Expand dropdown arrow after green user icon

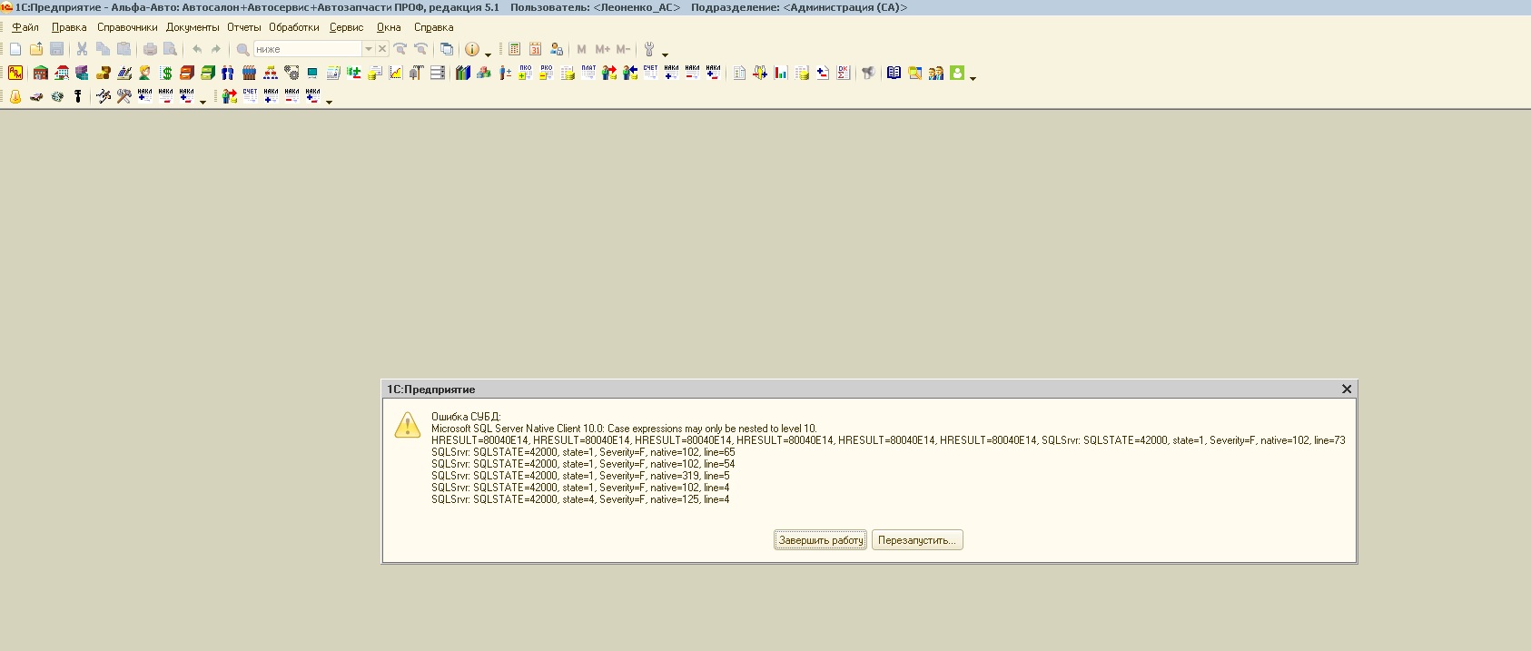(x=973, y=78)
